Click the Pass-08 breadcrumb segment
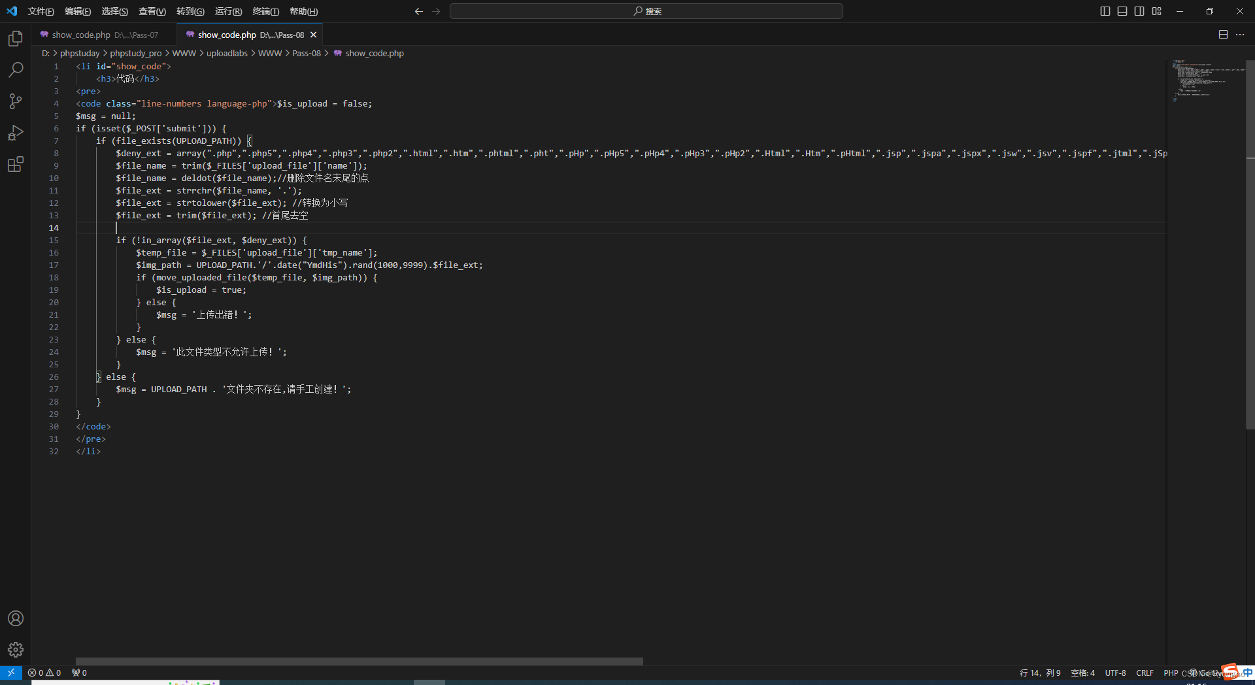This screenshot has width=1255, height=685. [x=307, y=53]
